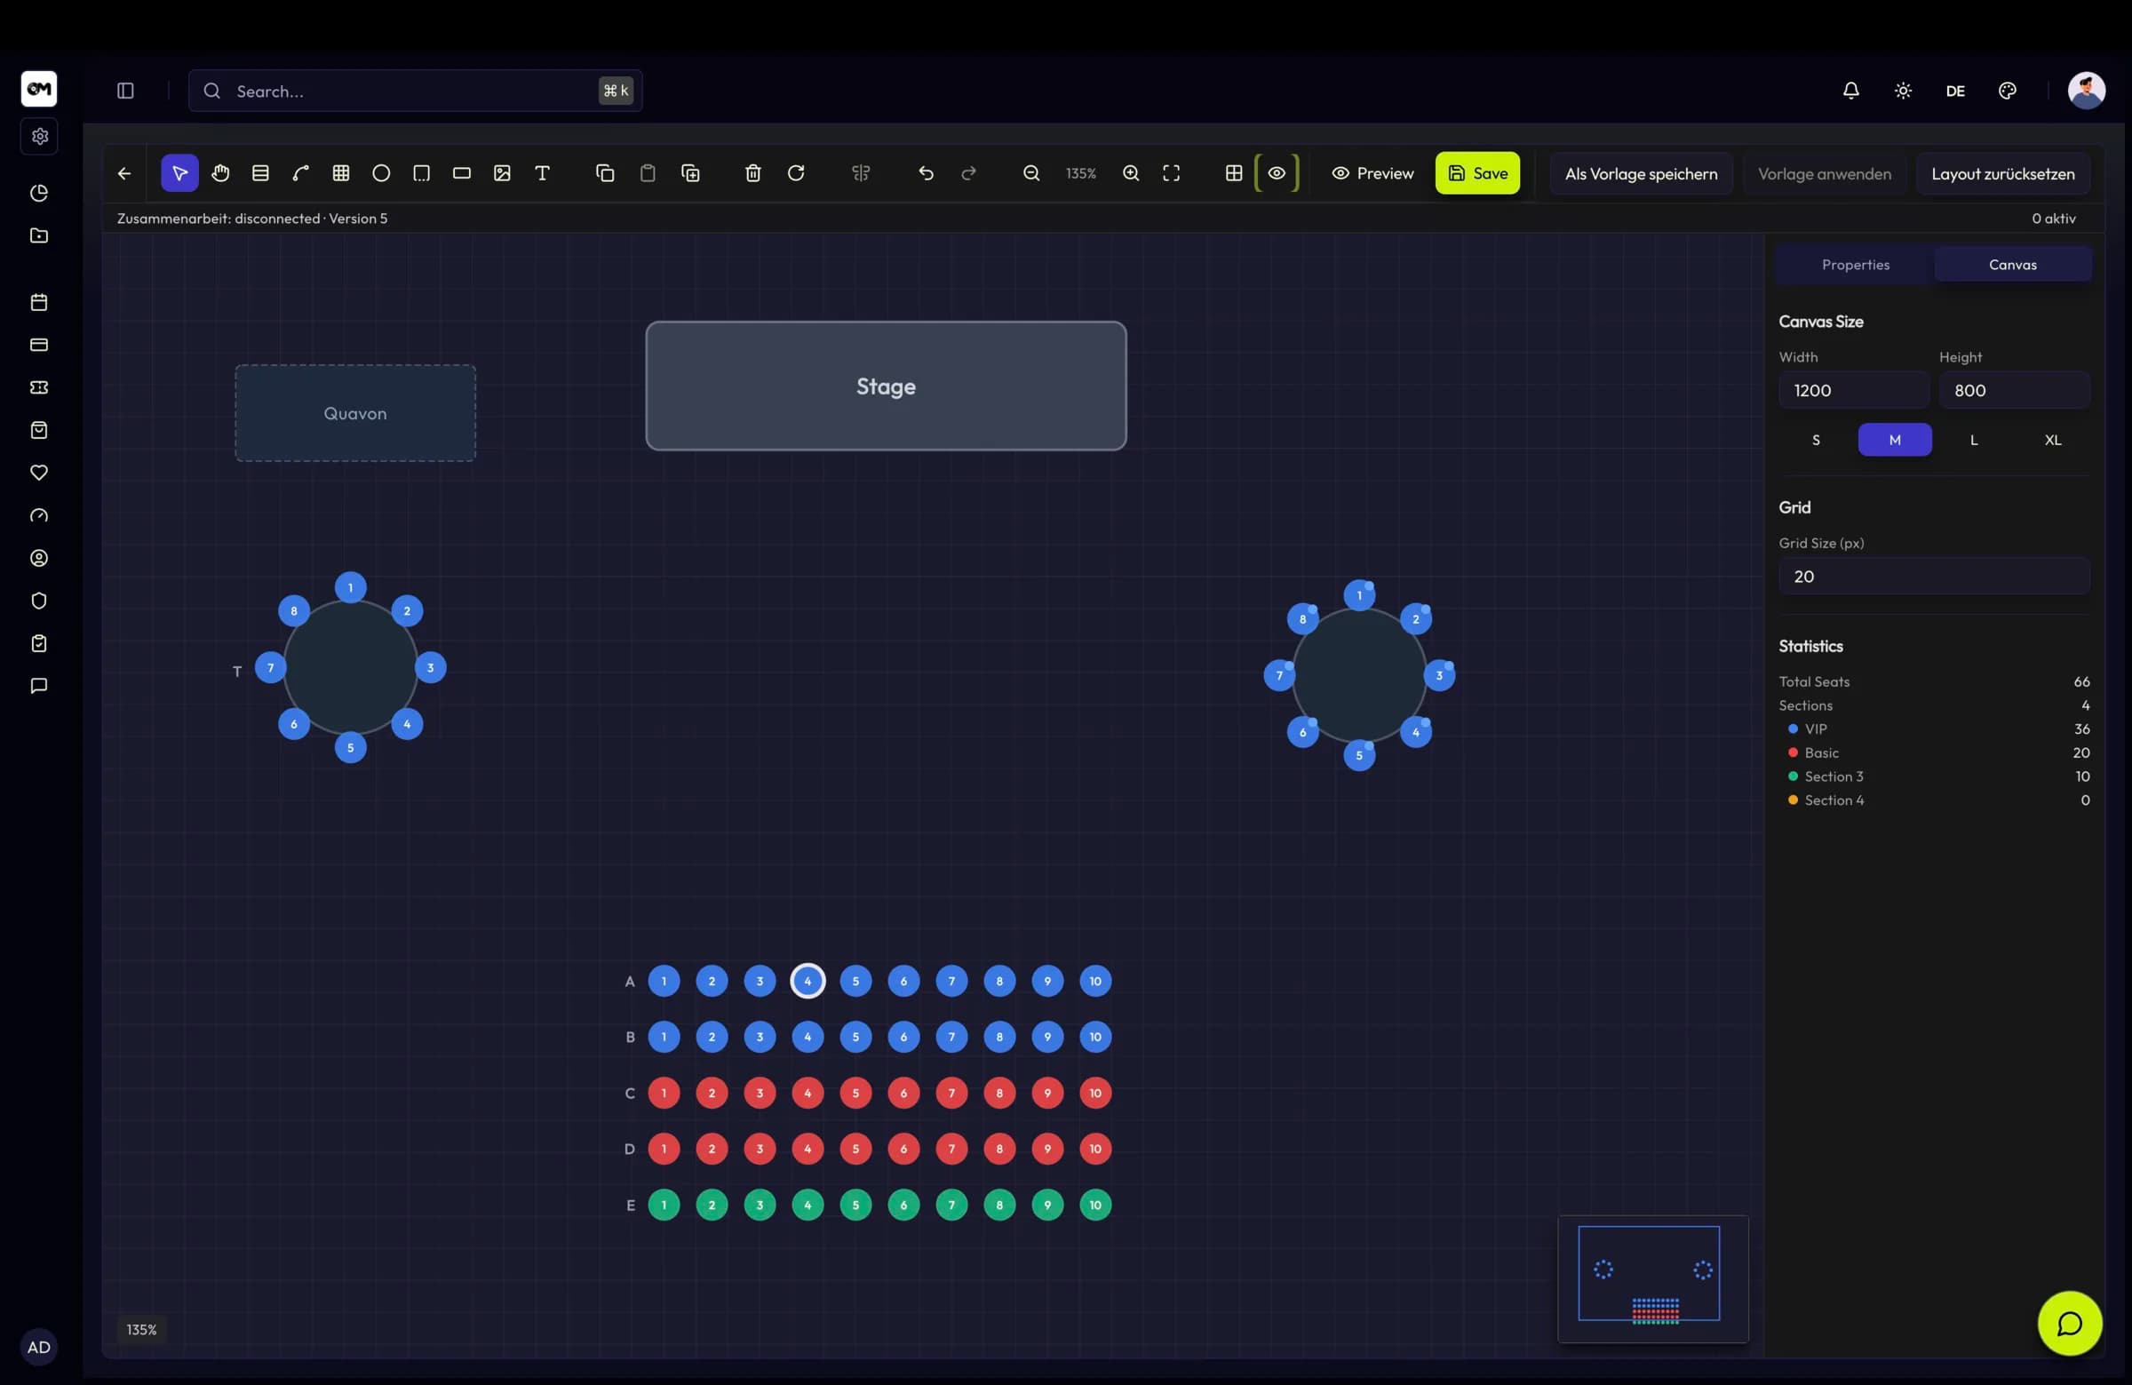2132x1385 pixels.
Task: Click the Basic section red dot
Action: click(x=1794, y=752)
